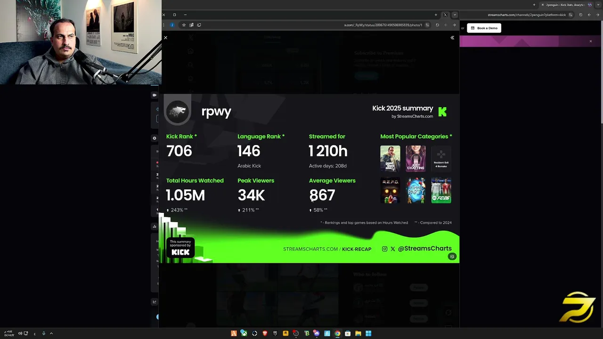Click the FC26 game thumbnail

tap(441, 190)
